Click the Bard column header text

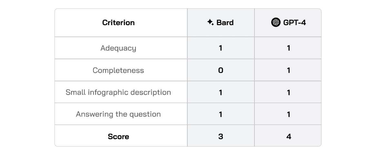click(225, 23)
